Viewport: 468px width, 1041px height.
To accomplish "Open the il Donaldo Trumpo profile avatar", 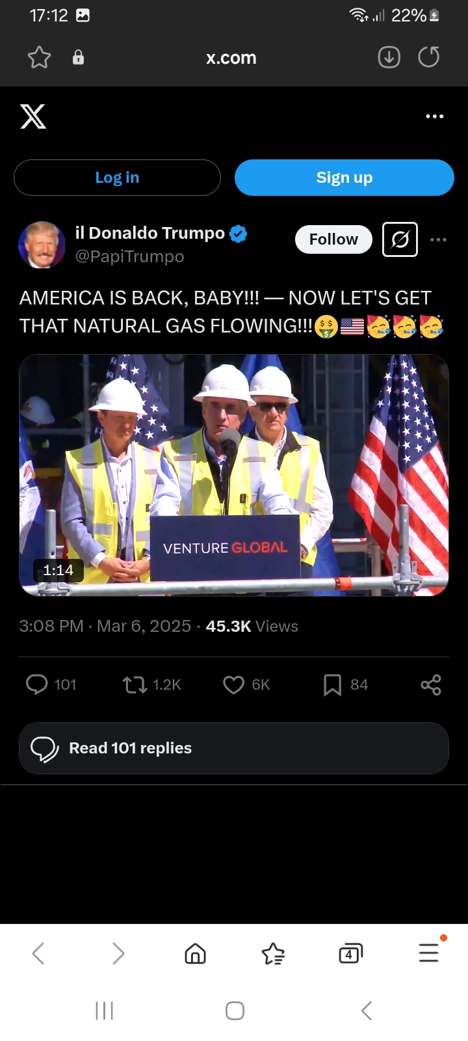I will click(42, 245).
